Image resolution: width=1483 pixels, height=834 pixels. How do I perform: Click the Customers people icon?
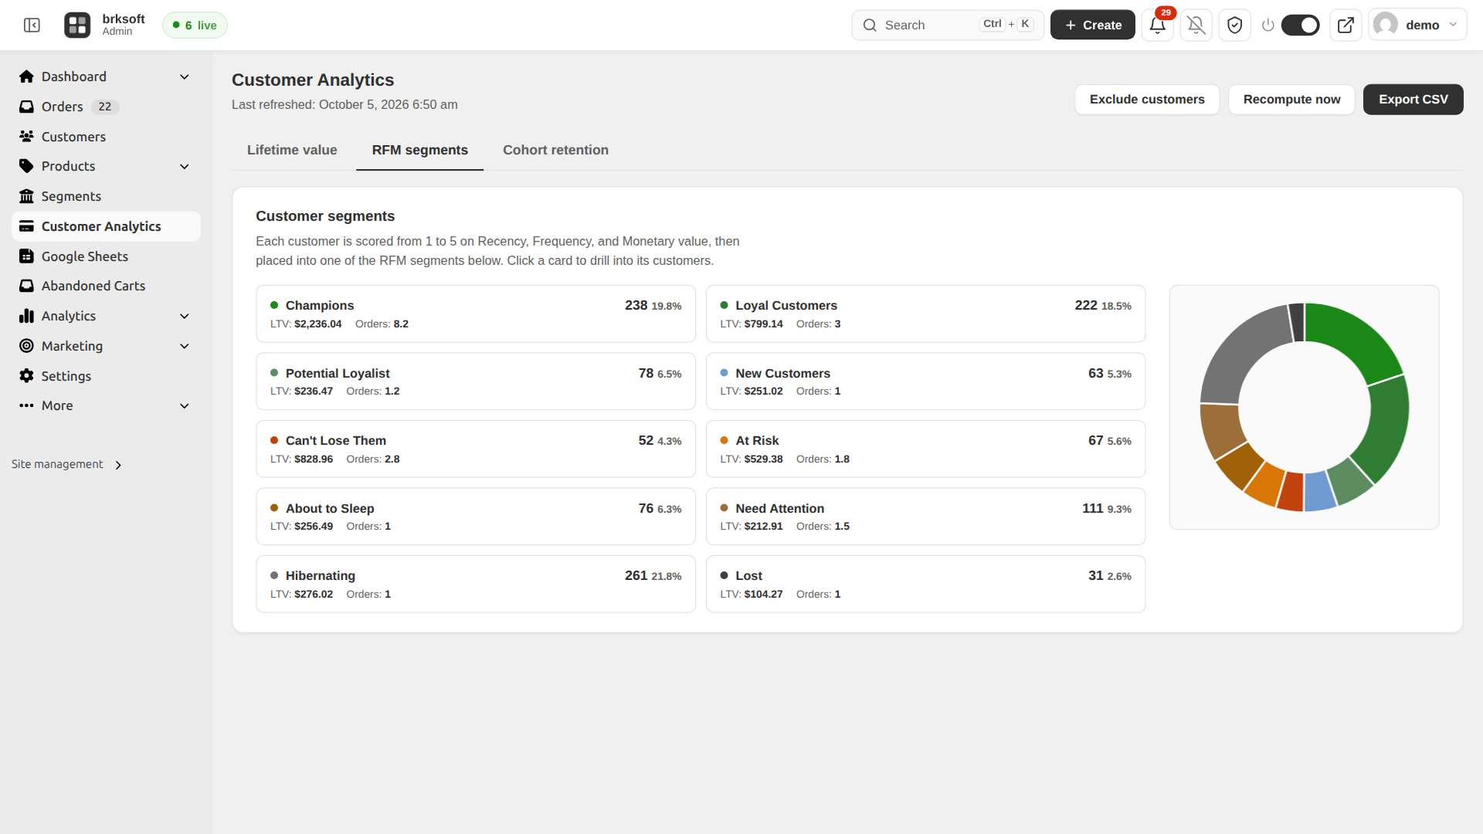27,137
